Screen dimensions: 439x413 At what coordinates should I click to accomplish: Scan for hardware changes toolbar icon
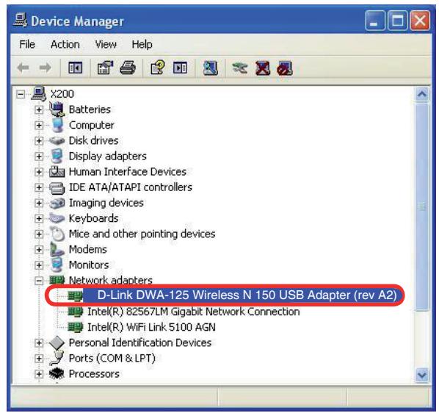pyautogui.click(x=210, y=68)
